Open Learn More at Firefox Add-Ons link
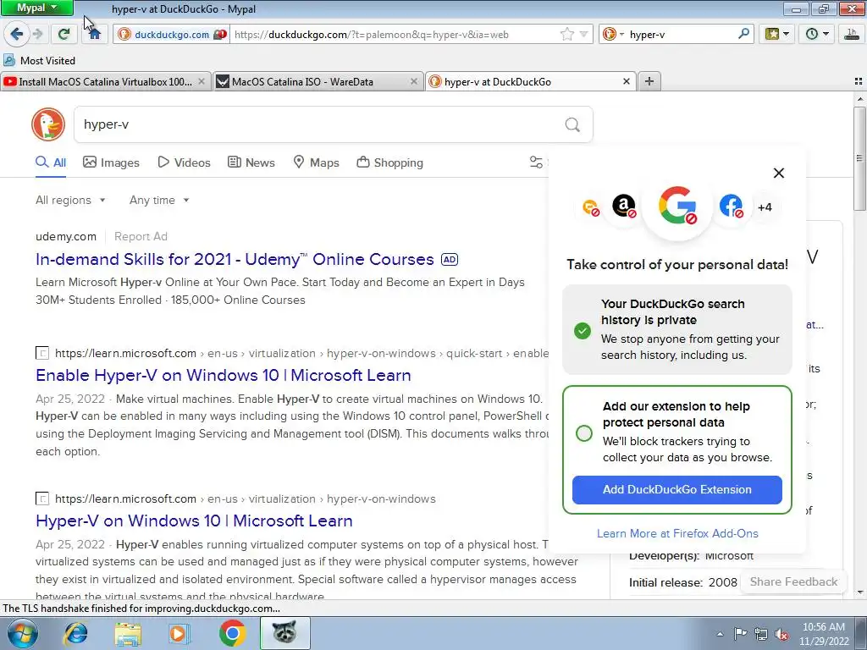 point(677,533)
